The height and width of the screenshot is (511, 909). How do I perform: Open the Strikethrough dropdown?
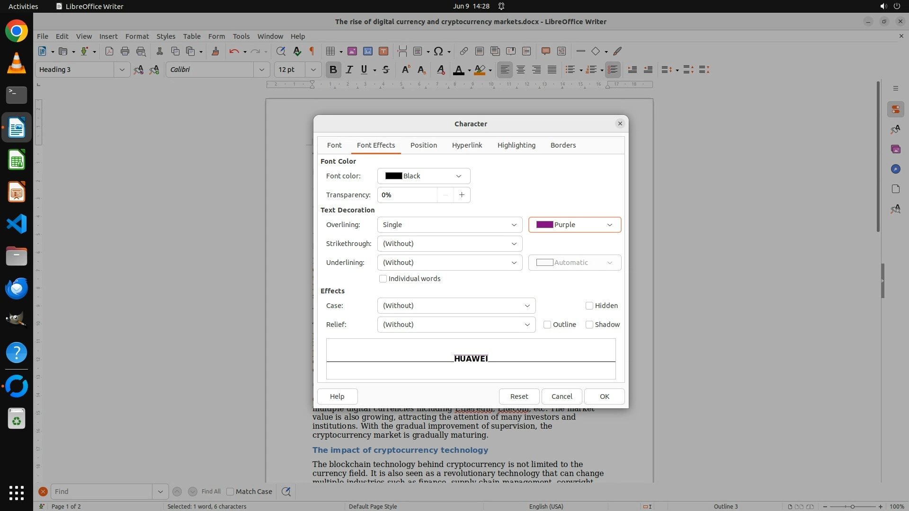(x=449, y=244)
